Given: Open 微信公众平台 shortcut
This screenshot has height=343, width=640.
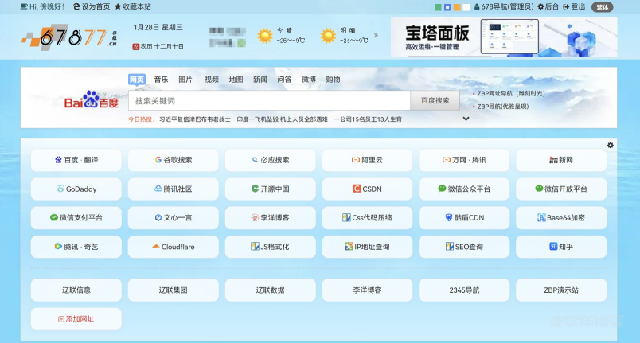Looking at the screenshot, I should tap(464, 189).
